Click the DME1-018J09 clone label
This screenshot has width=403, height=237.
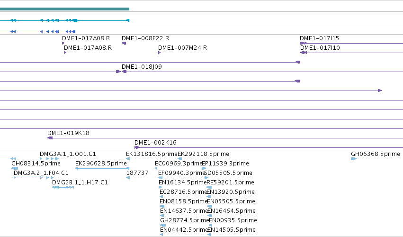[x=142, y=67]
